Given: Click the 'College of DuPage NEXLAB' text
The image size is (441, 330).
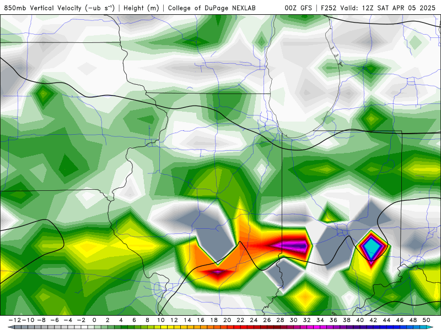Looking at the screenshot, I should [x=212, y=8].
